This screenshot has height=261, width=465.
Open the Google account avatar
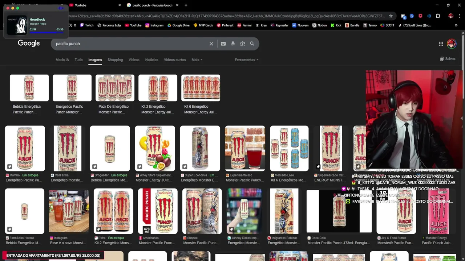(x=452, y=43)
